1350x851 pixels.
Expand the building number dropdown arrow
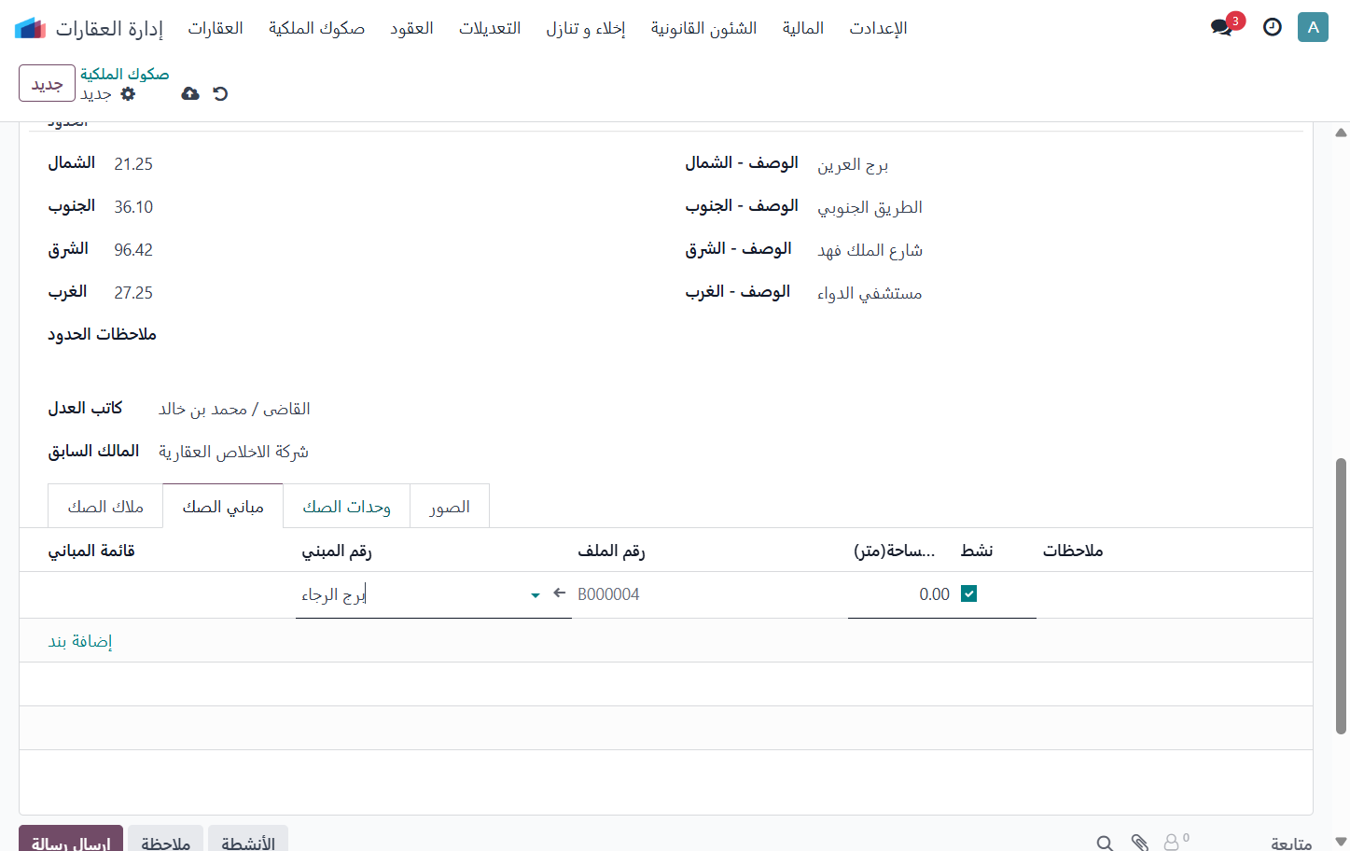(x=536, y=595)
